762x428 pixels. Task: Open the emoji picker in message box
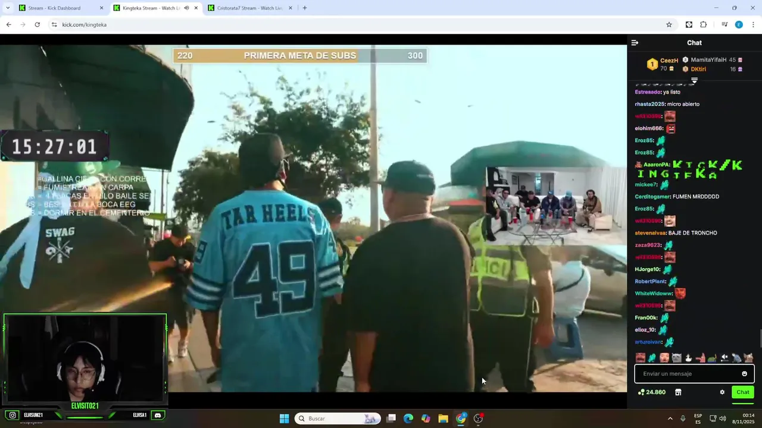(744, 374)
